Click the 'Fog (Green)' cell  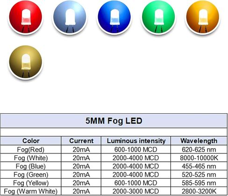point(31,174)
